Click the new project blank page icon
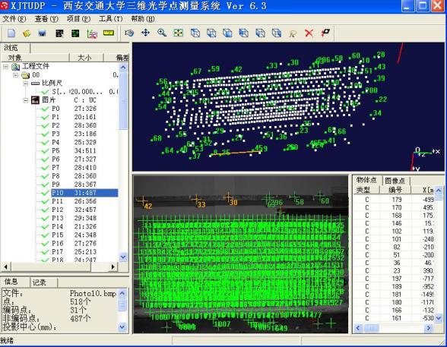 point(11,33)
